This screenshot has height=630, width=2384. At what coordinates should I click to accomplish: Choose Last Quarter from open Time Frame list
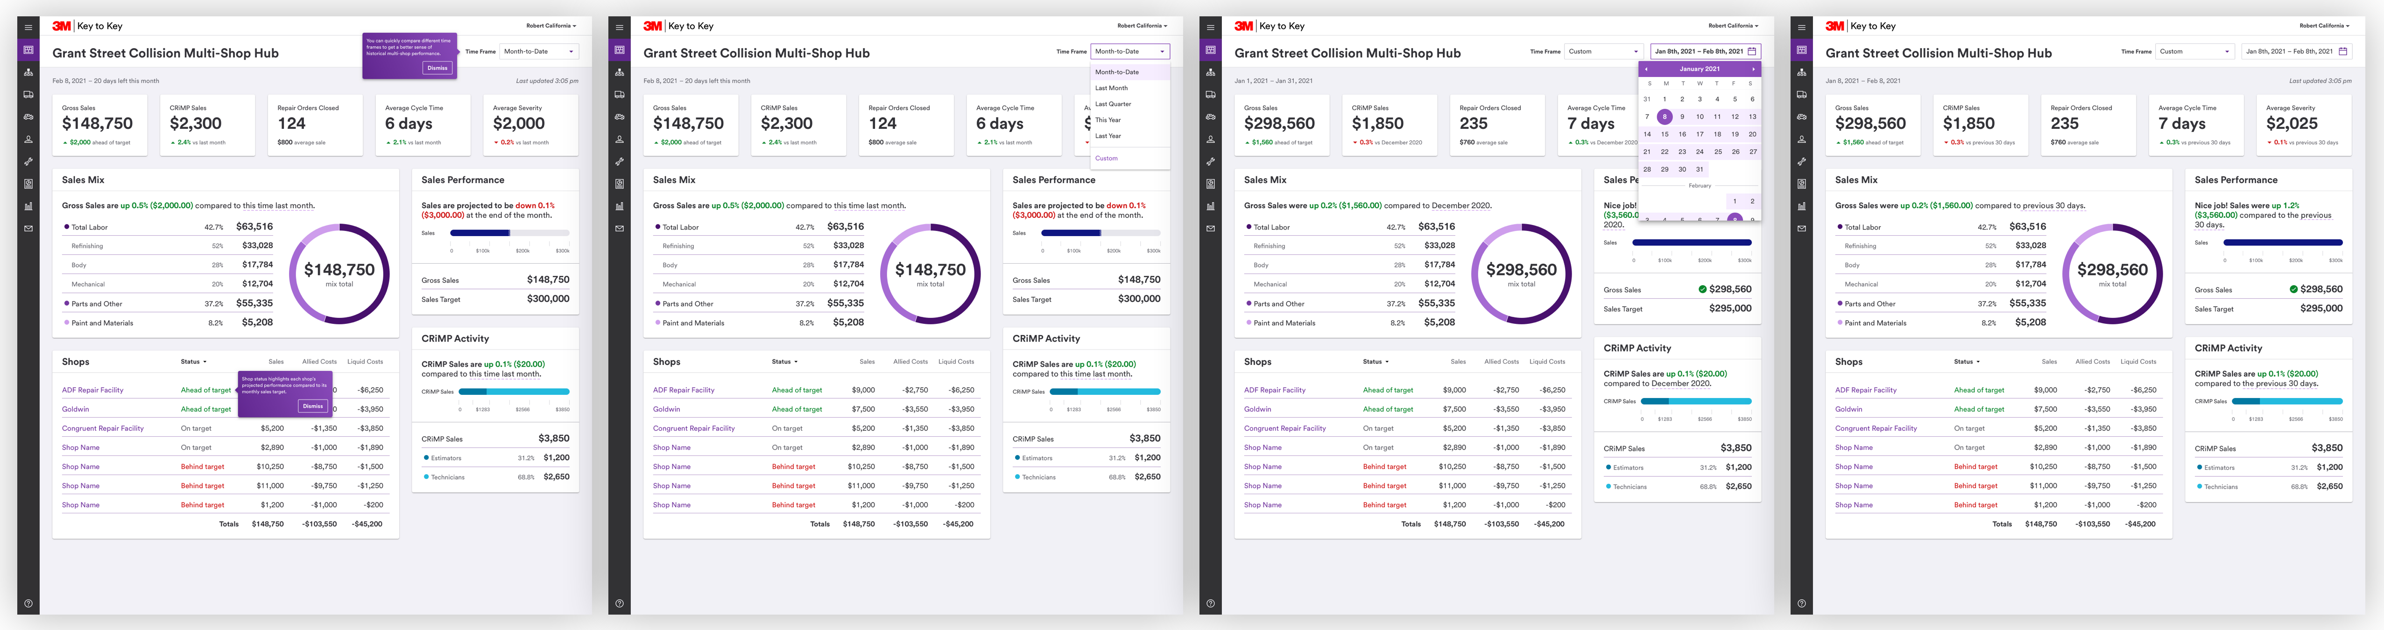(x=1113, y=104)
